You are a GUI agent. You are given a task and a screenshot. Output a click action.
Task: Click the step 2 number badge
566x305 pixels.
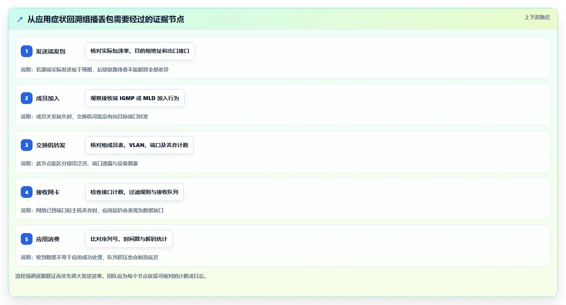pyautogui.click(x=27, y=98)
